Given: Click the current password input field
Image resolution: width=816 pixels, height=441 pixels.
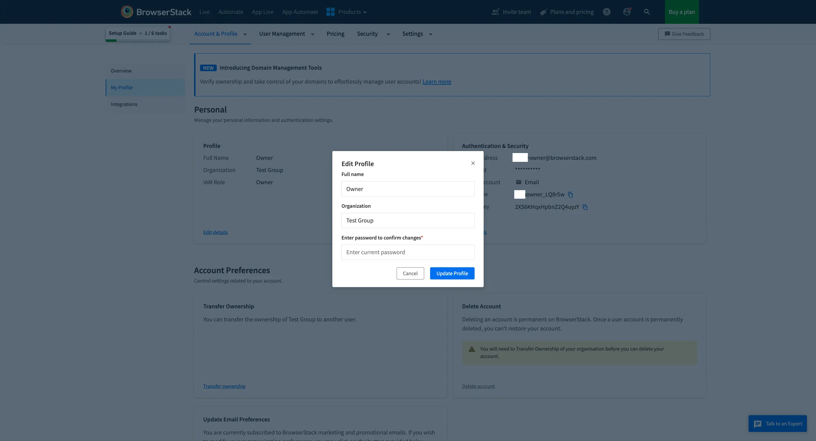Looking at the screenshot, I should click(408, 252).
